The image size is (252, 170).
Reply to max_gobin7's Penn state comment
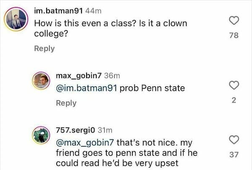point(66,103)
